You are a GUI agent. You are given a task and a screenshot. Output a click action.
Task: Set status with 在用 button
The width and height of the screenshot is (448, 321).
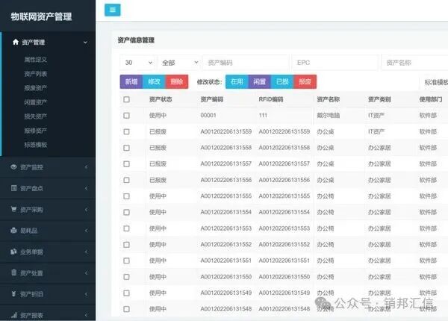[x=237, y=81]
